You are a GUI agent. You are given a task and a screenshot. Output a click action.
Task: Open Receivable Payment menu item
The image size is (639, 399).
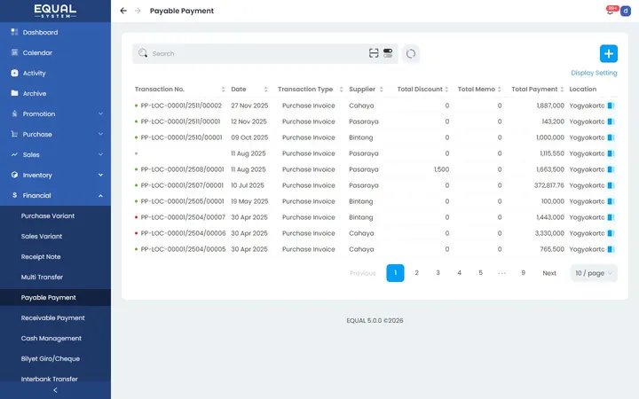53,317
